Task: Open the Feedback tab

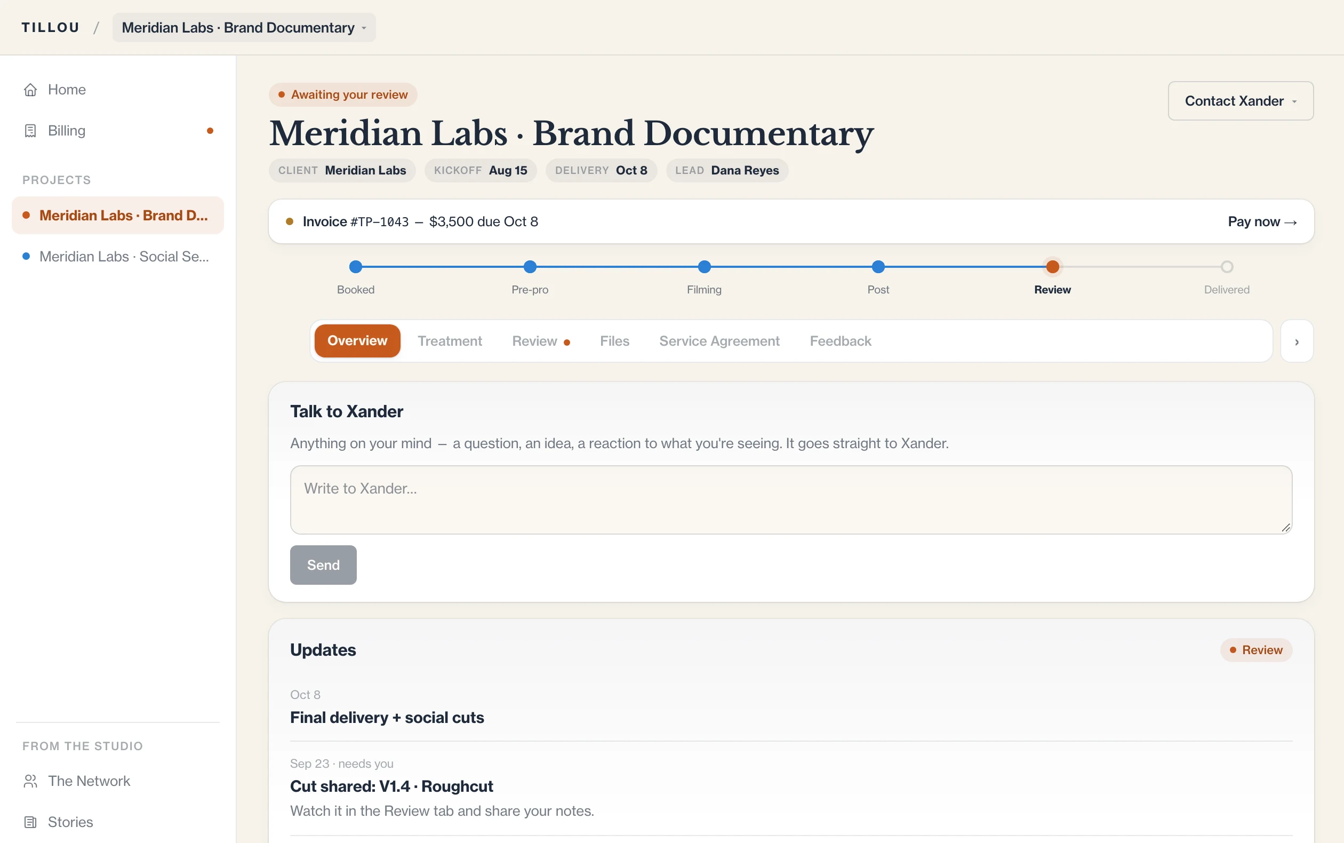Action: coord(841,340)
